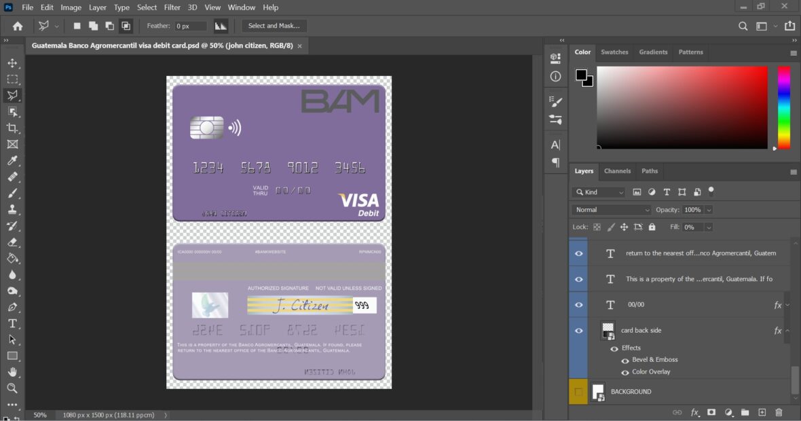Select the Brush tool
The image size is (801, 421).
click(12, 193)
